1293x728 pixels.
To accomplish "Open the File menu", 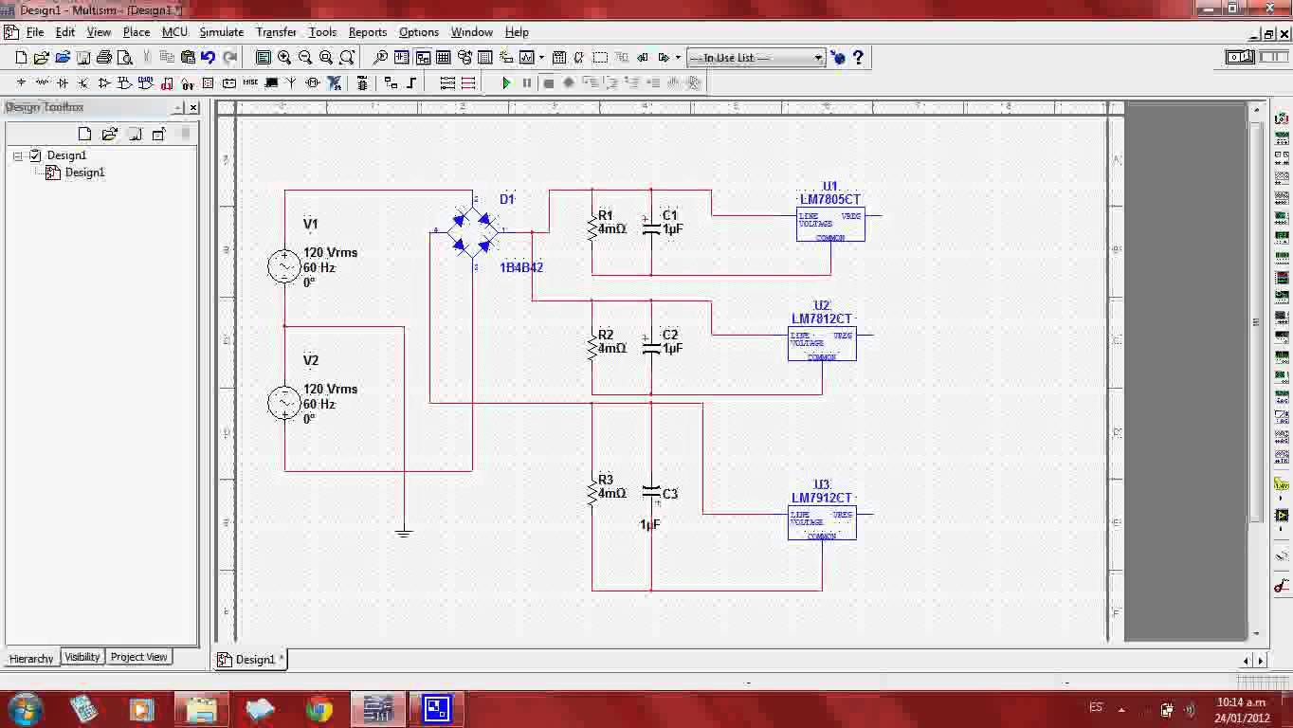I will click(x=35, y=32).
